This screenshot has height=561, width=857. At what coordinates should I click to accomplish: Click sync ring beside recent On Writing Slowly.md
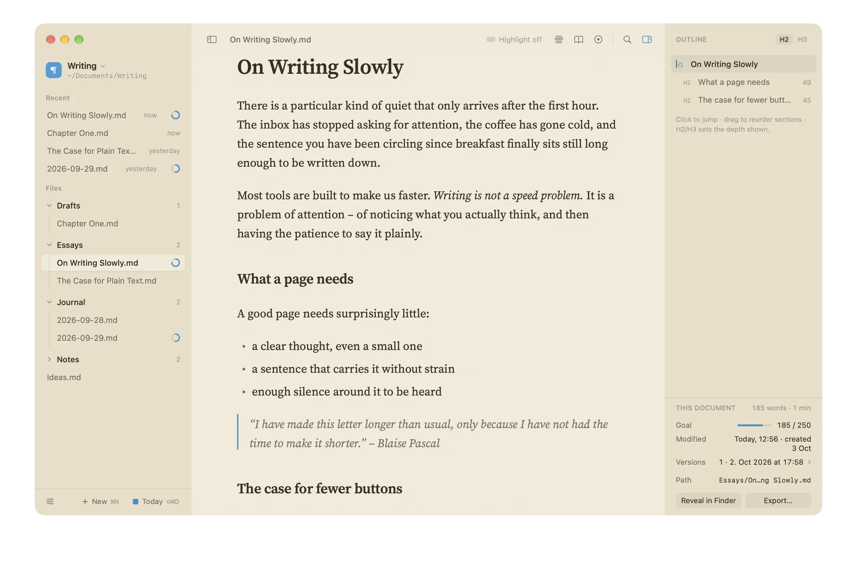176,115
